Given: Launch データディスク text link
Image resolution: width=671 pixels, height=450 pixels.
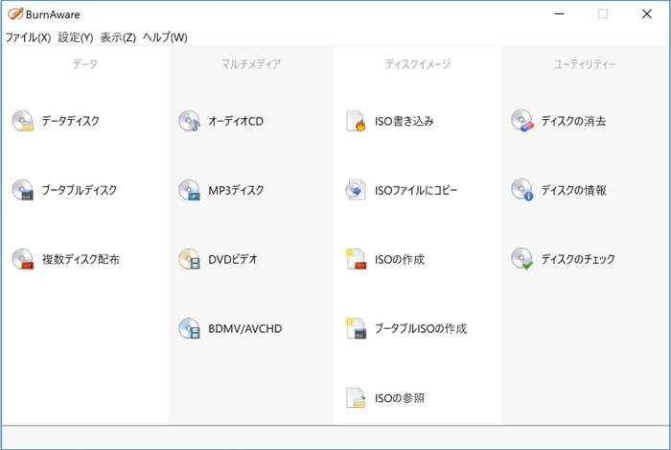Looking at the screenshot, I should 71,121.
